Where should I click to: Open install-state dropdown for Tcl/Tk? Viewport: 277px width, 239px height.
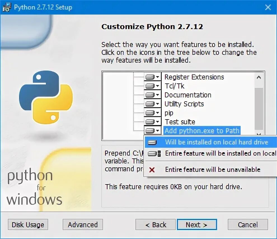pos(152,86)
